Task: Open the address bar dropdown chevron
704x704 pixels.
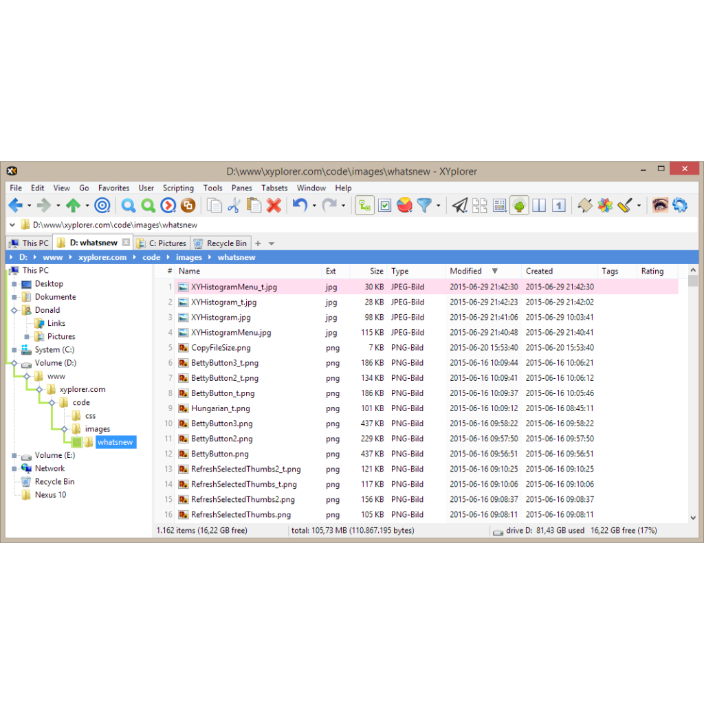Action: [x=12, y=225]
